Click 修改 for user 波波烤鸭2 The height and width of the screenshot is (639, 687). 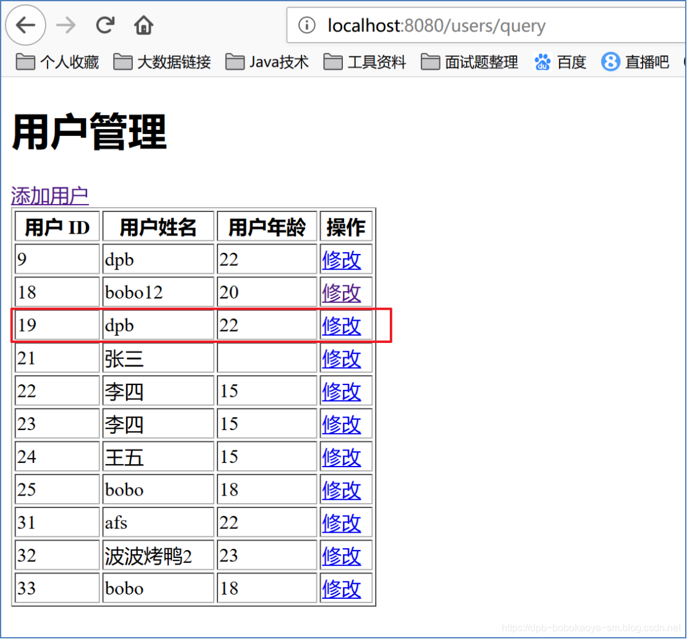point(341,556)
